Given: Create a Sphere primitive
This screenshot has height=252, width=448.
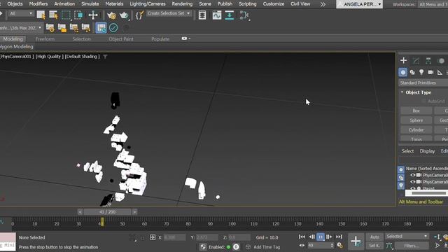Looking at the screenshot, I should tap(416, 120).
